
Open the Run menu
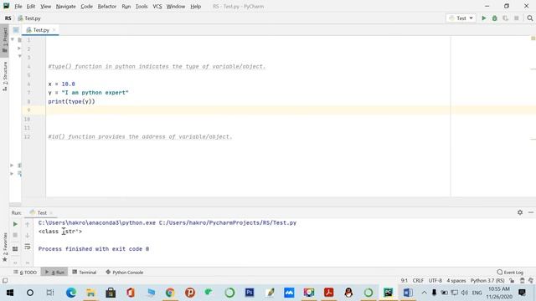tap(126, 7)
